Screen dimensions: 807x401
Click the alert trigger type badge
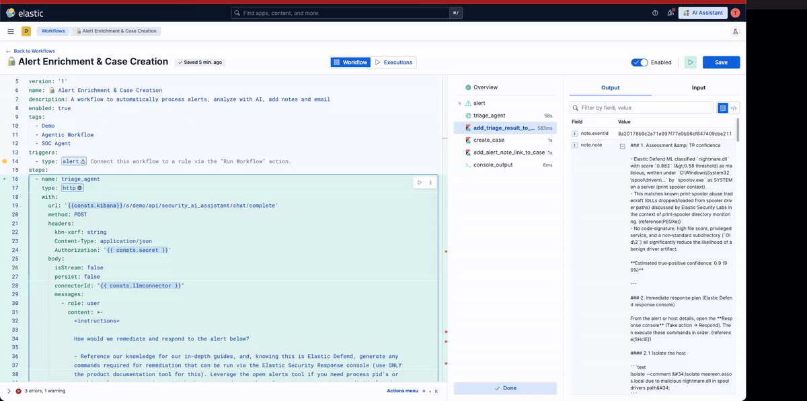pyautogui.click(x=74, y=161)
